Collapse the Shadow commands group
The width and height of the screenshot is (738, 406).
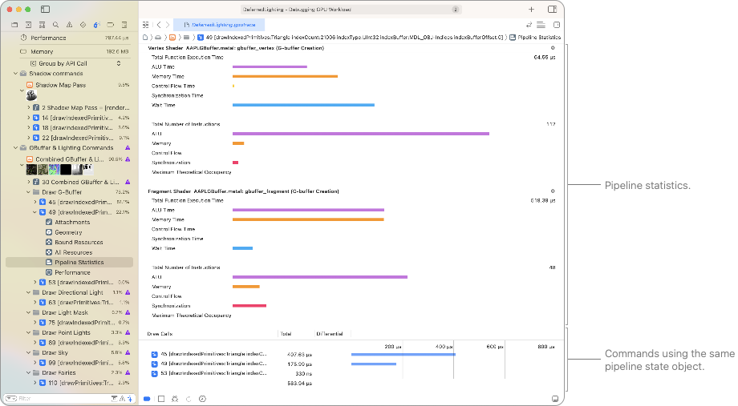(x=15, y=74)
